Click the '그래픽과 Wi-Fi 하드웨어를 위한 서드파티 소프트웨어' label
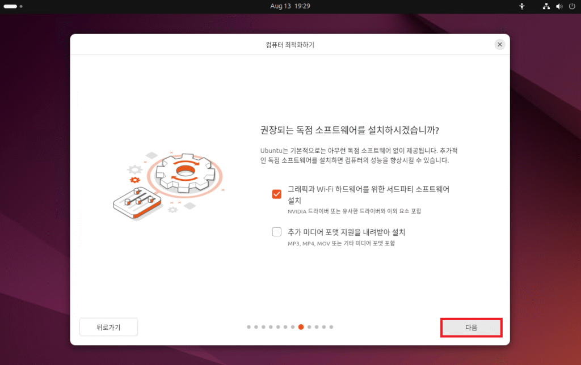581x365 pixels. click(x=368, y=195)
